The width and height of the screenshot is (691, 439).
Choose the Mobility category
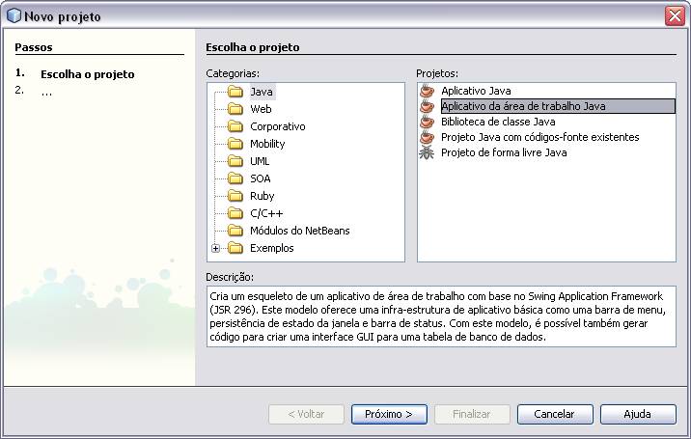point(267,144)
